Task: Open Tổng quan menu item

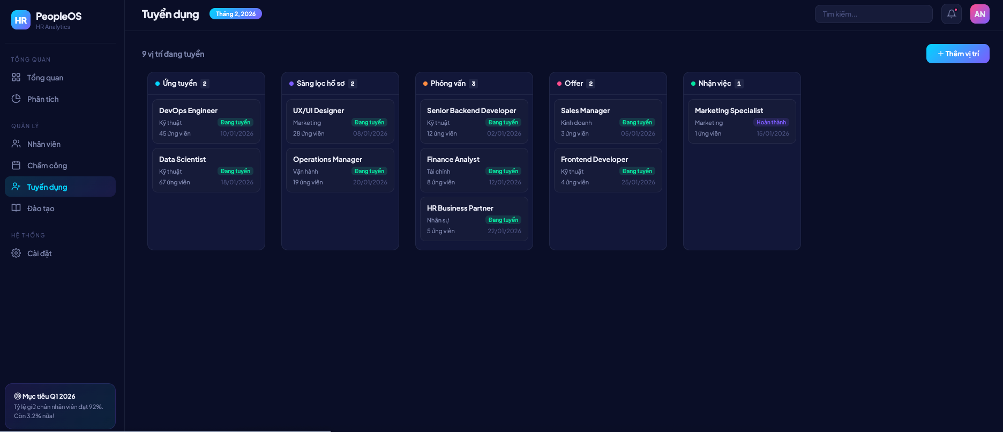Action: point(60,78)
